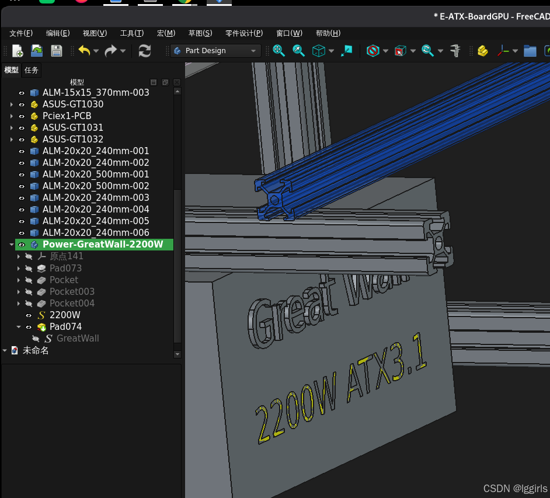Save the document with the floppy disk icon
This screenshot has width=550, height=498.
coord(57,51)
